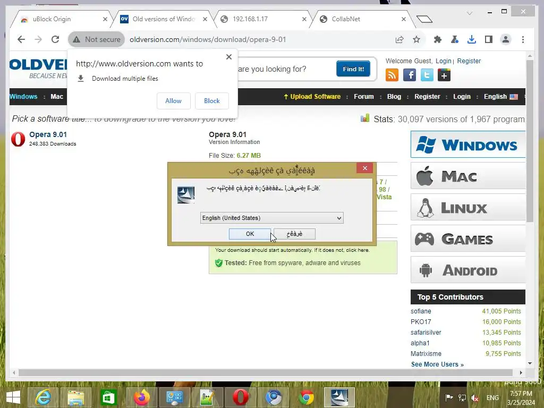Viewport: 544px width, 408px height.
Task: Click See More Users link
Action: pos(437,364)
